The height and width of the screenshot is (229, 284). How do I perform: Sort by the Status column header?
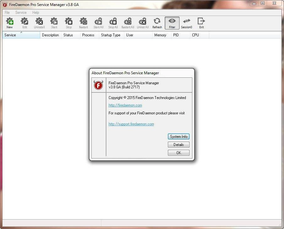[71, 35]
